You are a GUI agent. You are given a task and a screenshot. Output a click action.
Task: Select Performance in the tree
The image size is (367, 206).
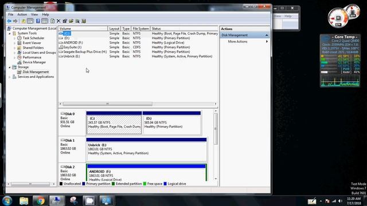coord(32,57)
